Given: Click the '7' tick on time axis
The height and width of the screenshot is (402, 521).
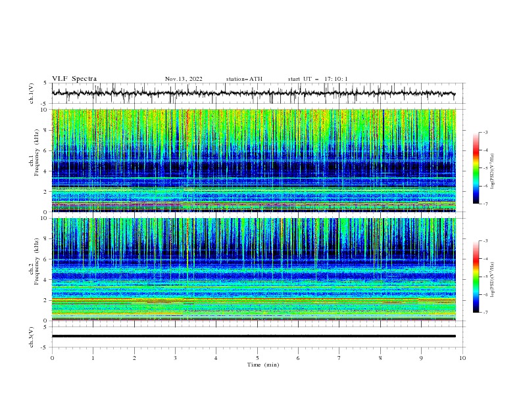Looking at the screenshot, I should point(339,358).
